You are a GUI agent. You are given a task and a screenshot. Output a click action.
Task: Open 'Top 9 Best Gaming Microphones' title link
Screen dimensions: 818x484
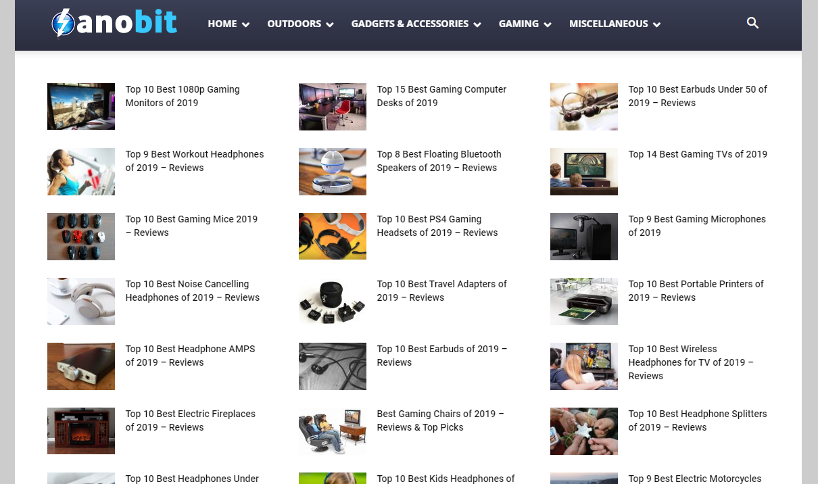tap(697, 226)
